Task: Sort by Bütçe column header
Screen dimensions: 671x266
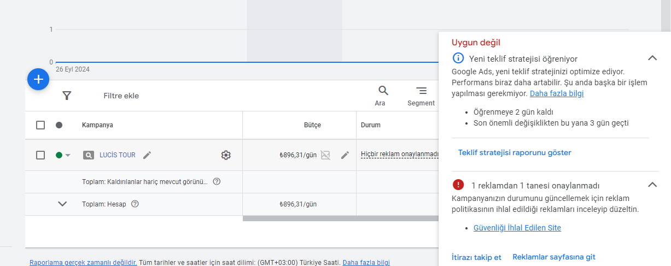Action: click(312, 125)
